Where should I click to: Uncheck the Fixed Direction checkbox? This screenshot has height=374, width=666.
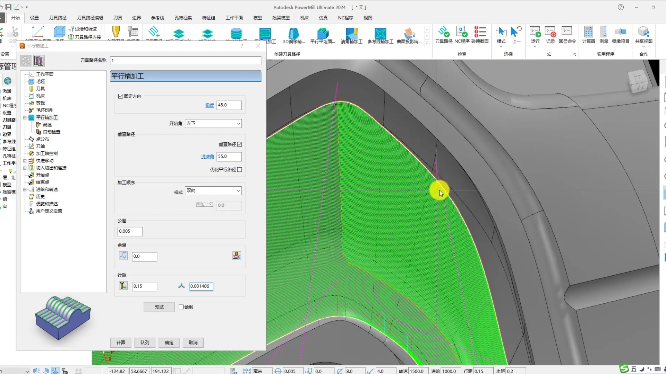click(121, 96)
